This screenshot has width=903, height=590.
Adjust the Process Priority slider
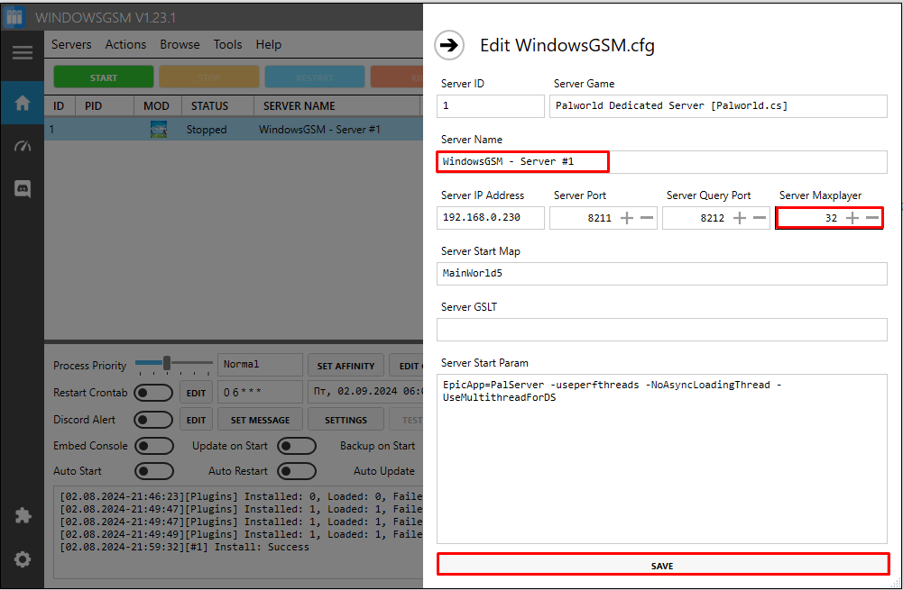(x=166, y=363)
